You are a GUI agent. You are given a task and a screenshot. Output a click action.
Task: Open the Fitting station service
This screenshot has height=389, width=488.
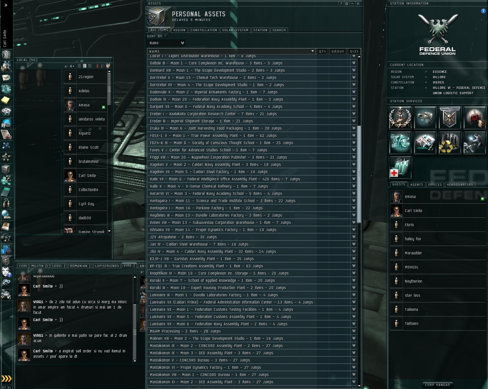[425, 117]
